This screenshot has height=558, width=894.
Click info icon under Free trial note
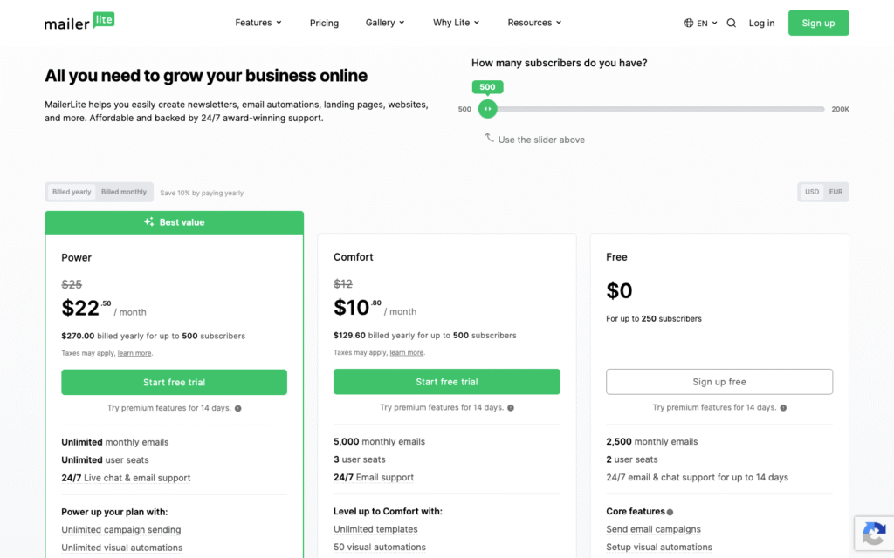(783, 408)
